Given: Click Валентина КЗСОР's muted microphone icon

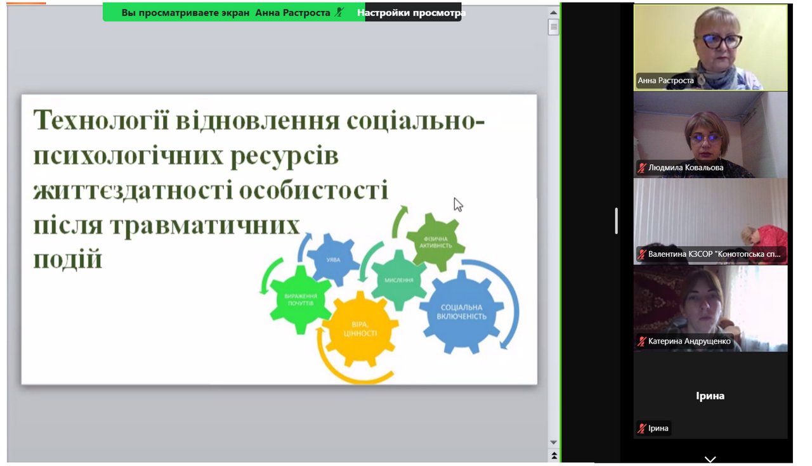Looking at the screenshot, I should tap(642, 254).
